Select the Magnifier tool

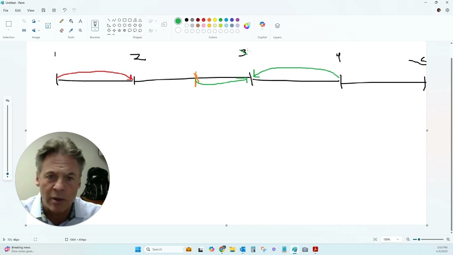click(80, 30)
